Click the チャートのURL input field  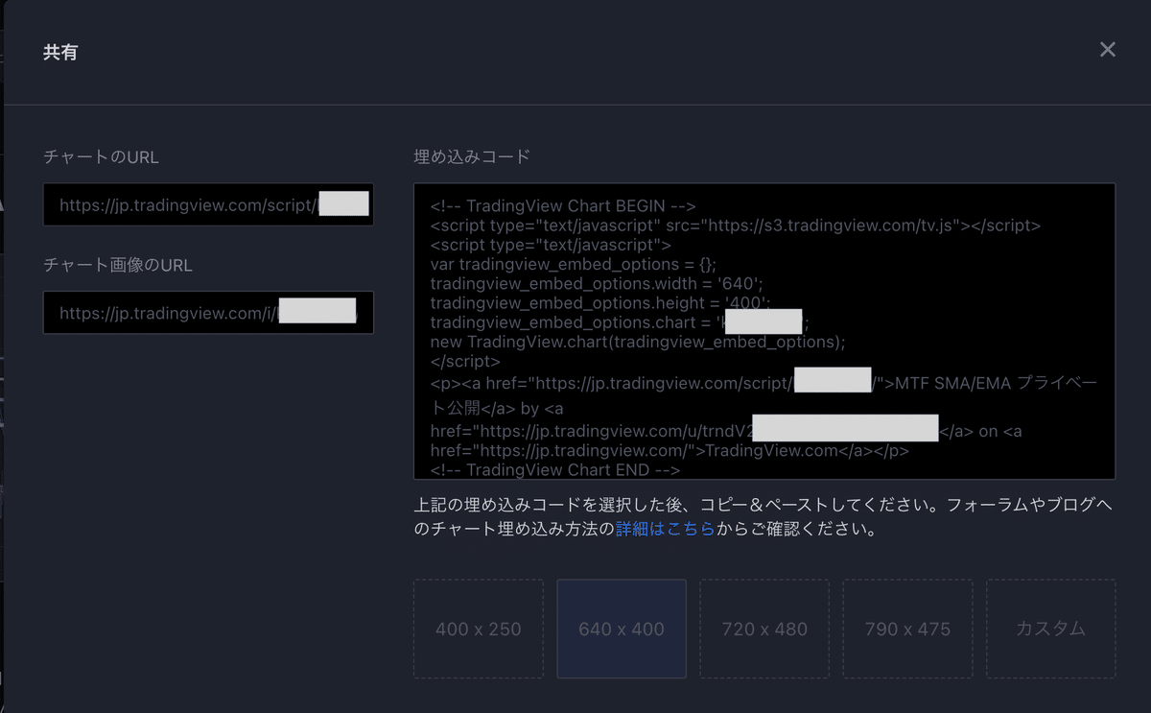tap(208, 204)
